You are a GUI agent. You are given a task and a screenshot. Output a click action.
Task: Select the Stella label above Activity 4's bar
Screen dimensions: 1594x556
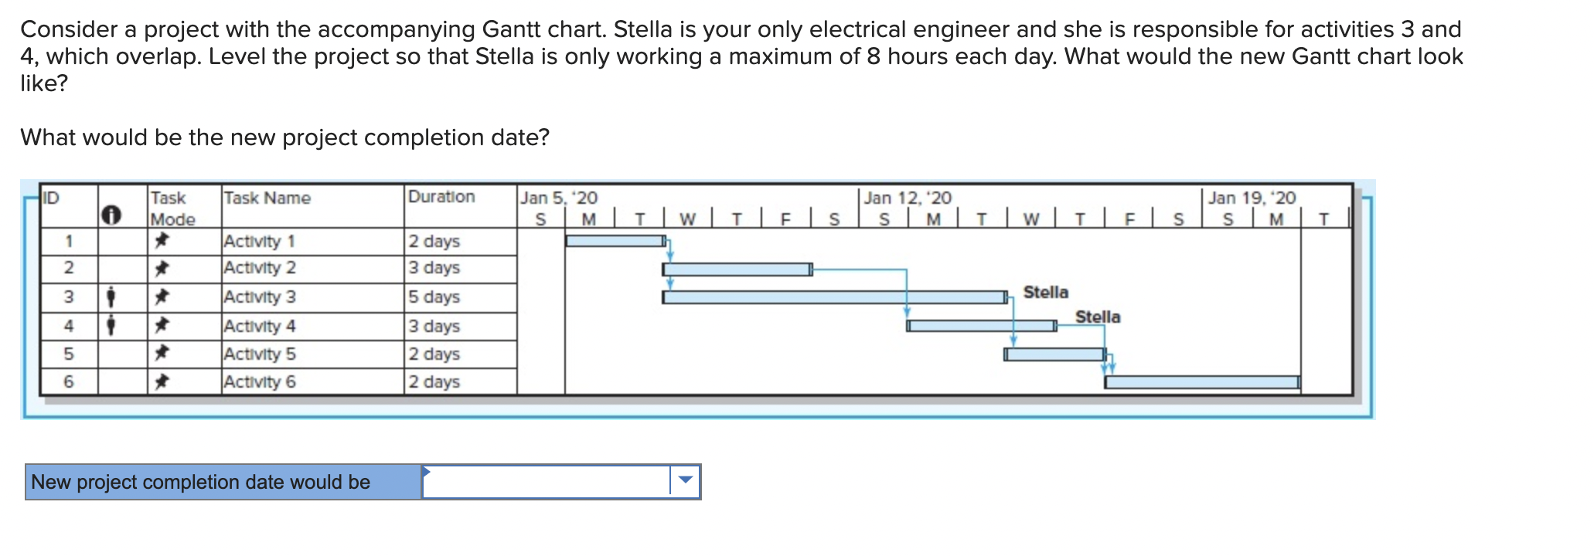coord(1096,315)
